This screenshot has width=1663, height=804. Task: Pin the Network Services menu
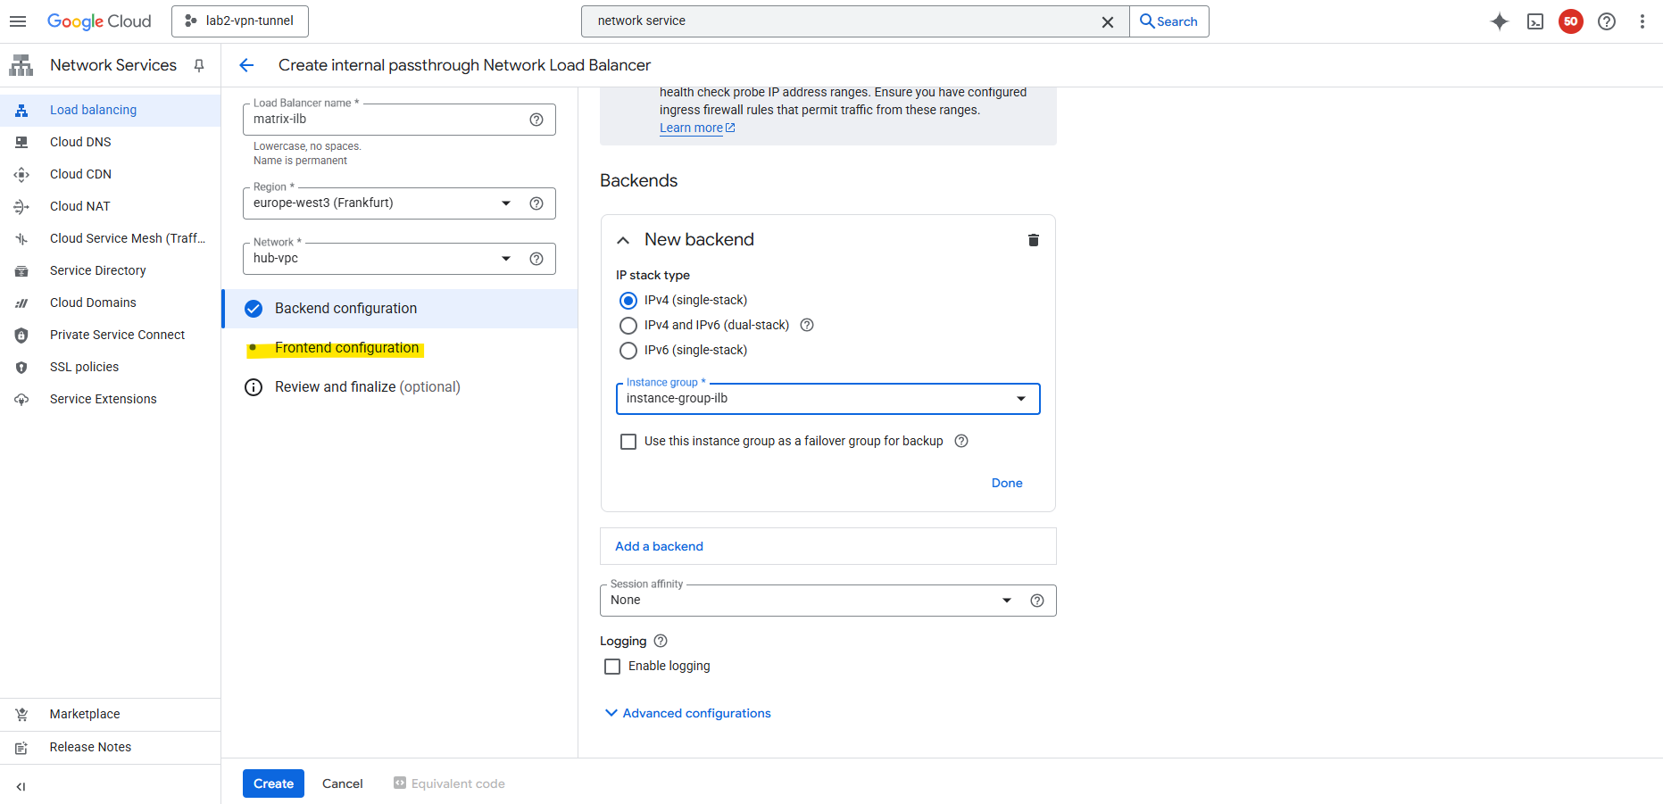(x=199, y=65)
